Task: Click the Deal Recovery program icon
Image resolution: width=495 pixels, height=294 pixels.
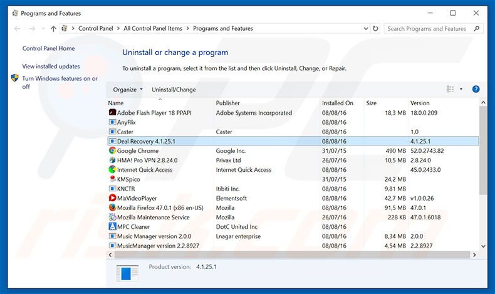Action: coord(112,141)
